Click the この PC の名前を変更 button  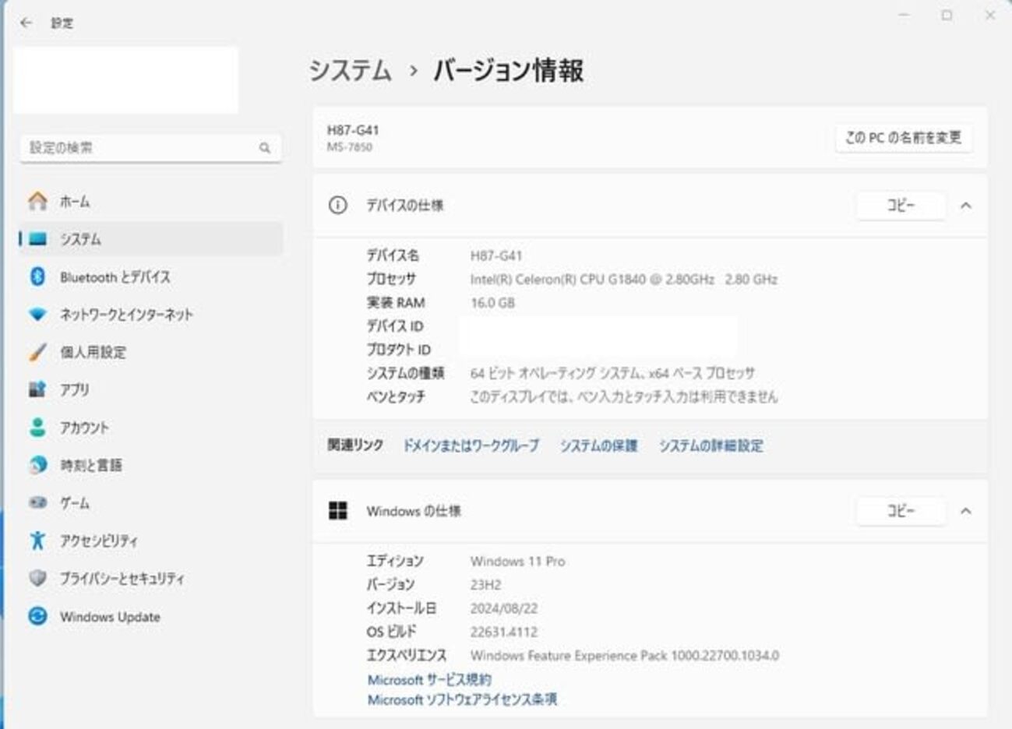pyautogui.click(x=903, y=138)
